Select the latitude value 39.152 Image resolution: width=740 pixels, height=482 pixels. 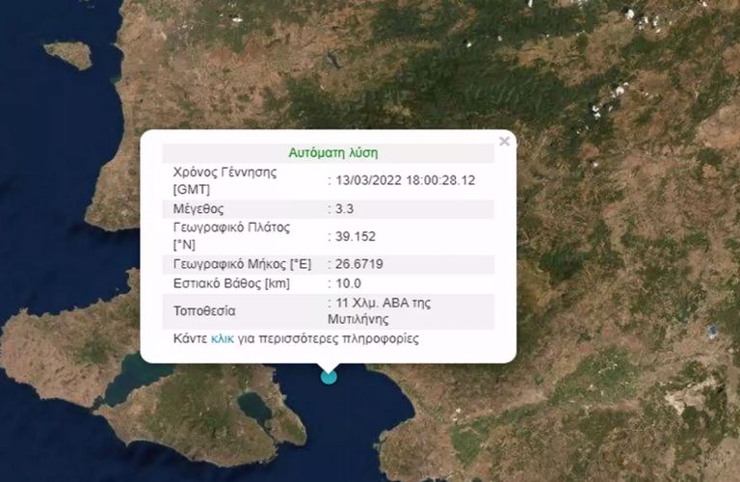tap(354, 235)
